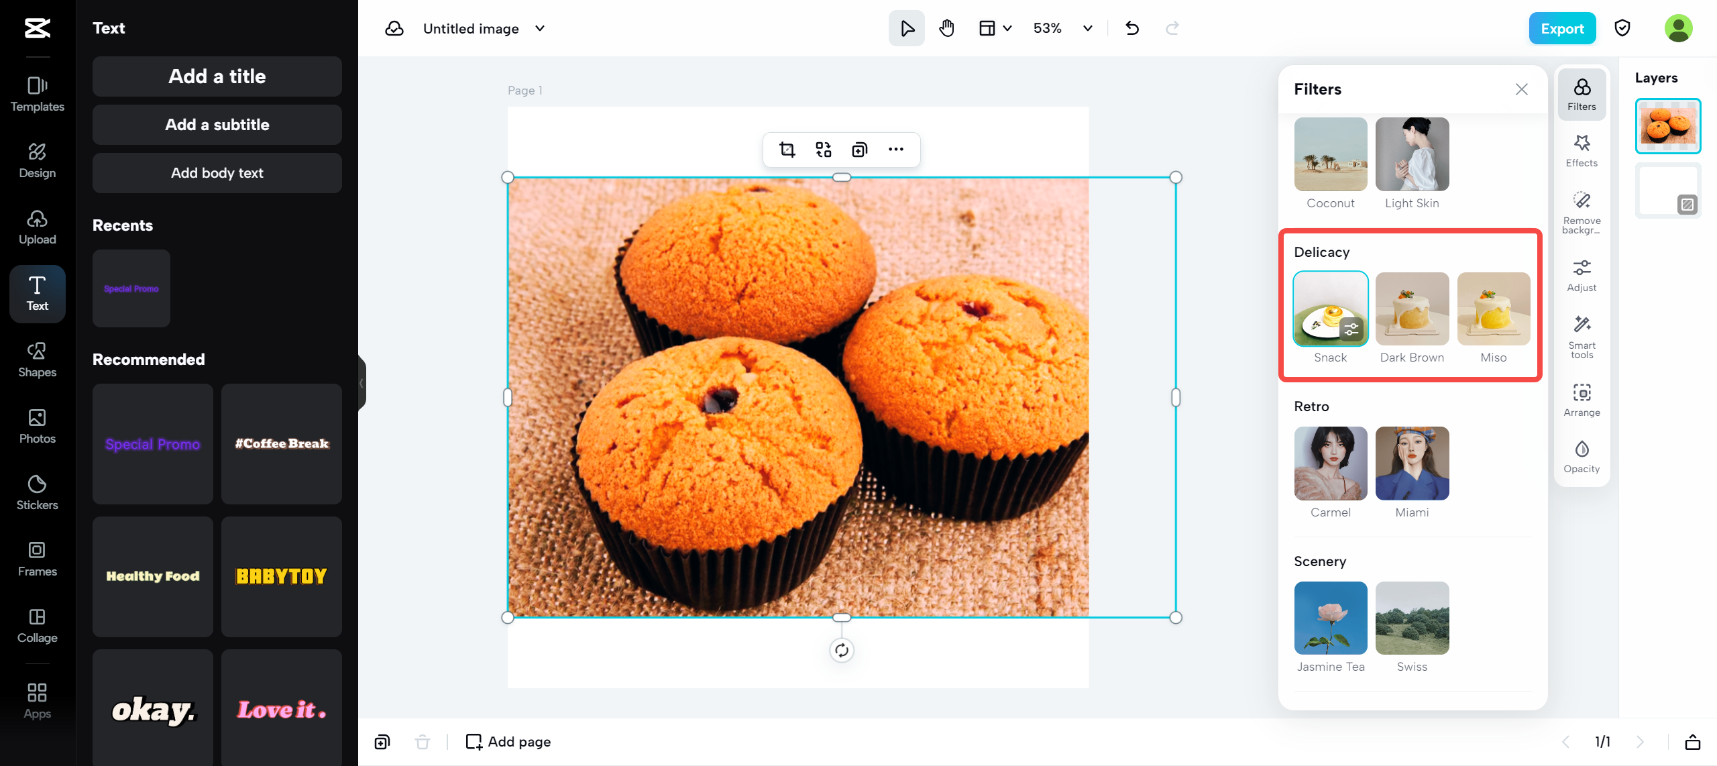
Task: Click the undo arrow
Action: tap(1132, 28)
